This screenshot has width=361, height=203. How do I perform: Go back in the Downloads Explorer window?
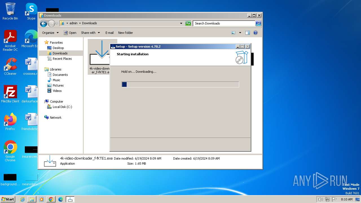click(43, 23)
